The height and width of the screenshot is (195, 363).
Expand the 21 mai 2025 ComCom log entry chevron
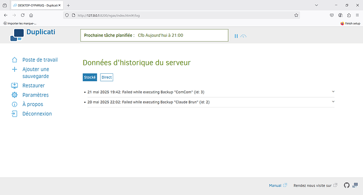coord(333,92)
